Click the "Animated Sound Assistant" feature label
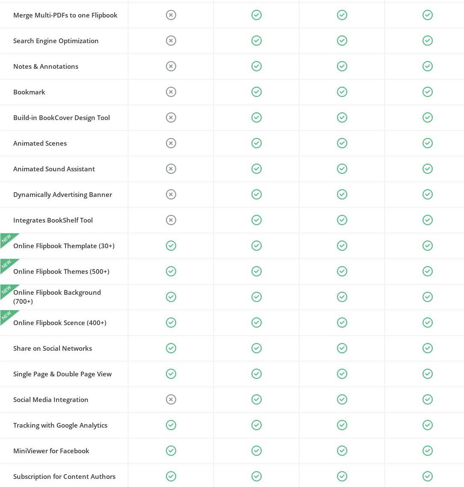Viewport: 464px width, 487px height. pyautogui.click(x=54, y=169)
